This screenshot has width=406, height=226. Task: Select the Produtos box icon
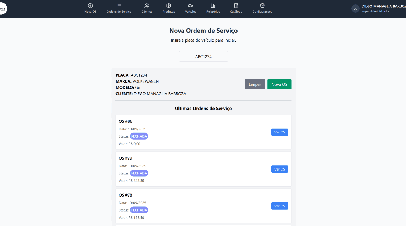click(168, 6)
